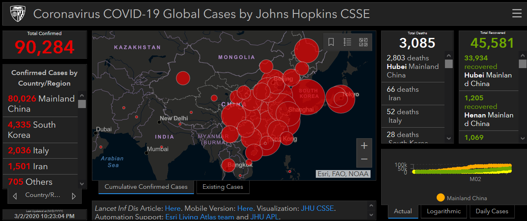Screen dimensions: 527x221
Task: Click the Johns Hopkins shield logo
Action: click(x=17, y=14)
